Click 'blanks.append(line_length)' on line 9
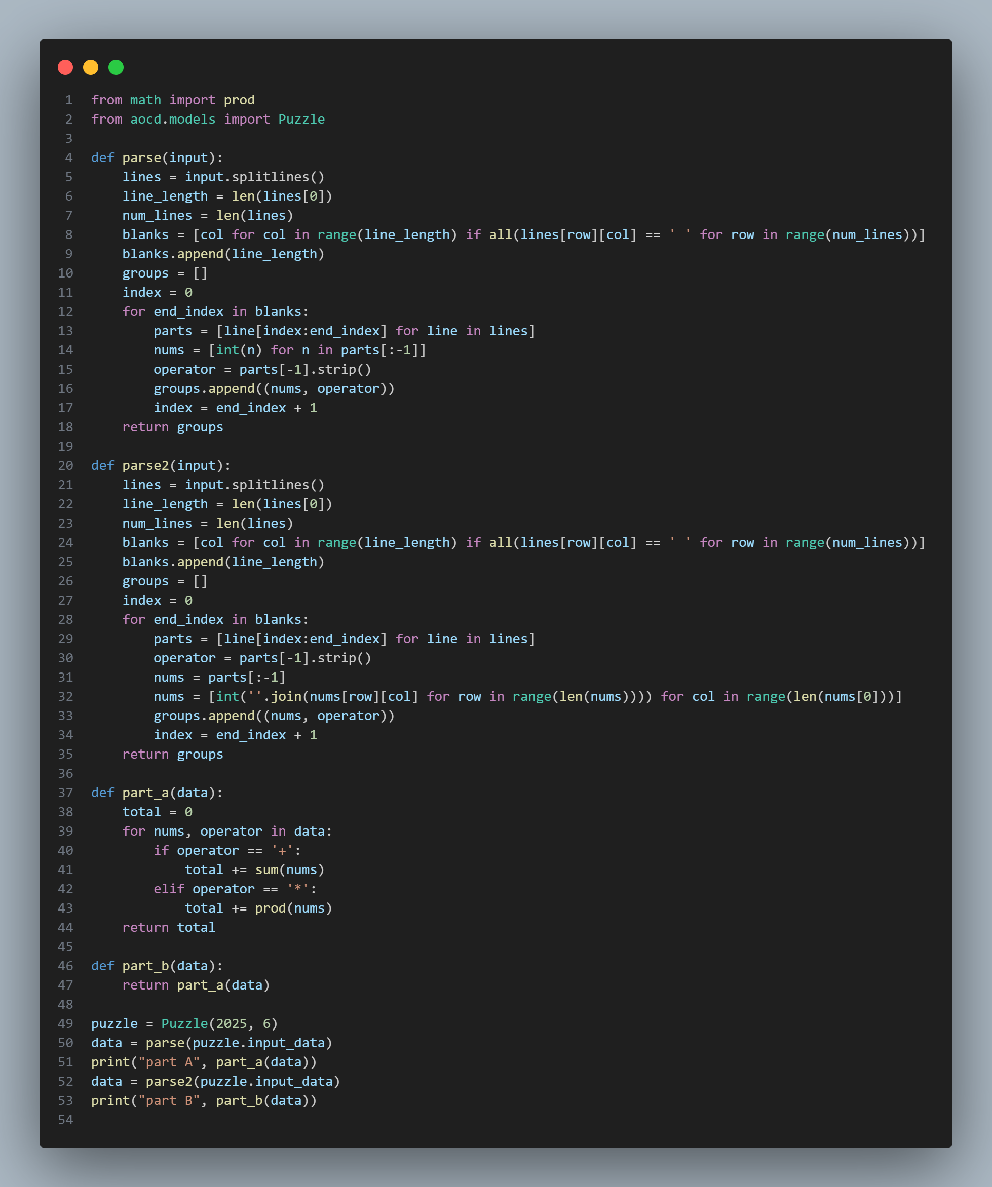Image resolution: width=992 pixels, height=1187 pixels. pyautogui.click(x=223, y=254)
